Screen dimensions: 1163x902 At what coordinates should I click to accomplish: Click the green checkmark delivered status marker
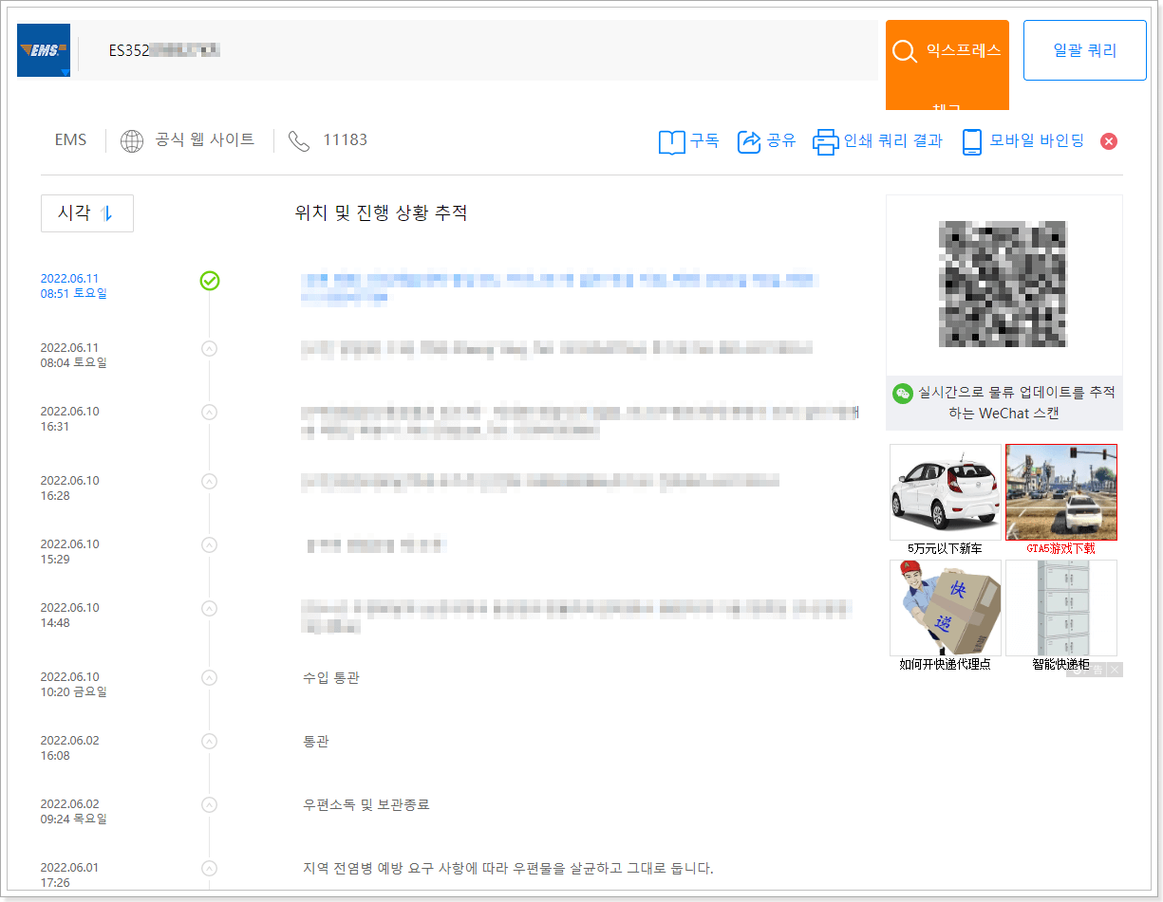210,281
